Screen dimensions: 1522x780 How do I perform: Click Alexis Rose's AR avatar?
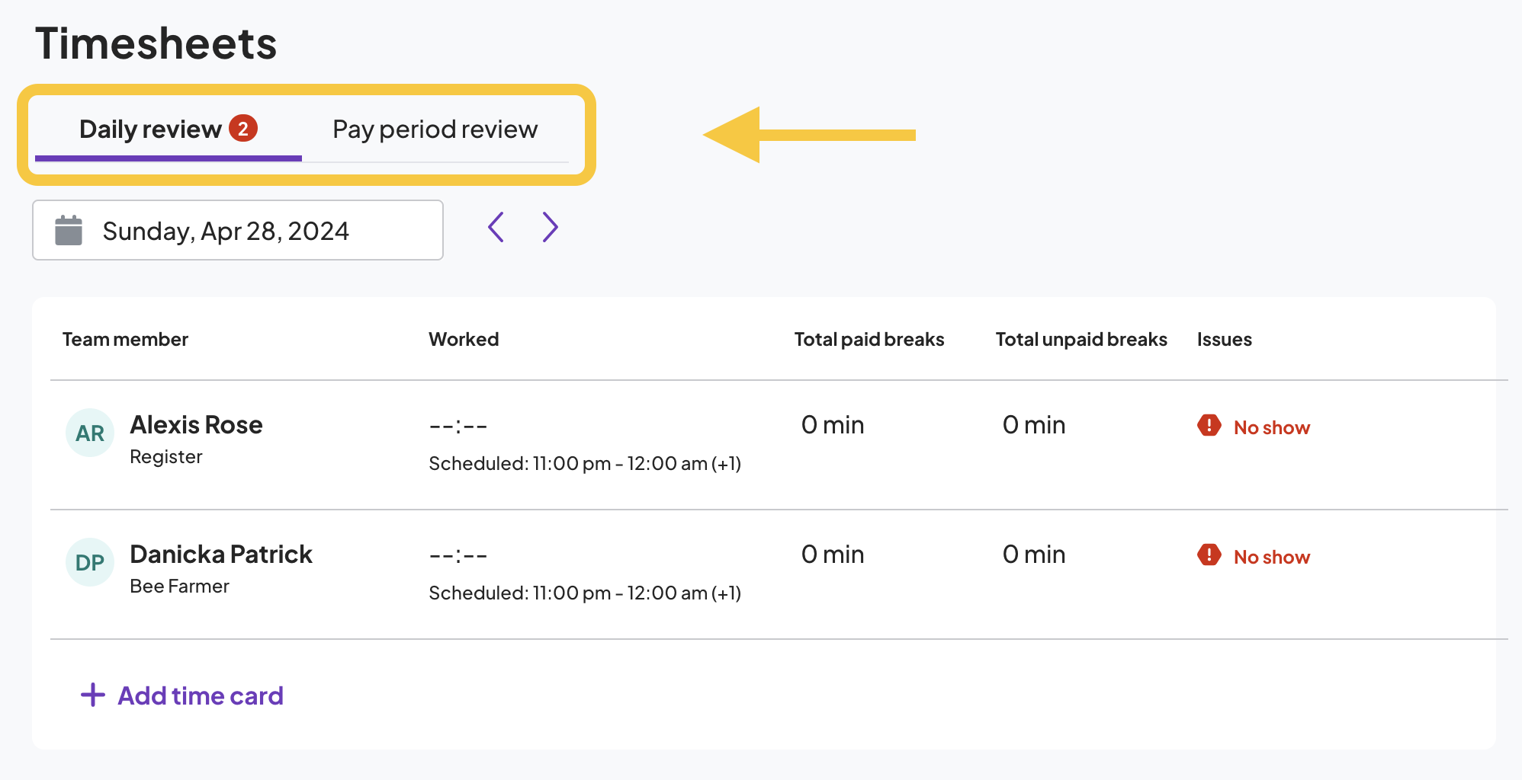[90, 433]
